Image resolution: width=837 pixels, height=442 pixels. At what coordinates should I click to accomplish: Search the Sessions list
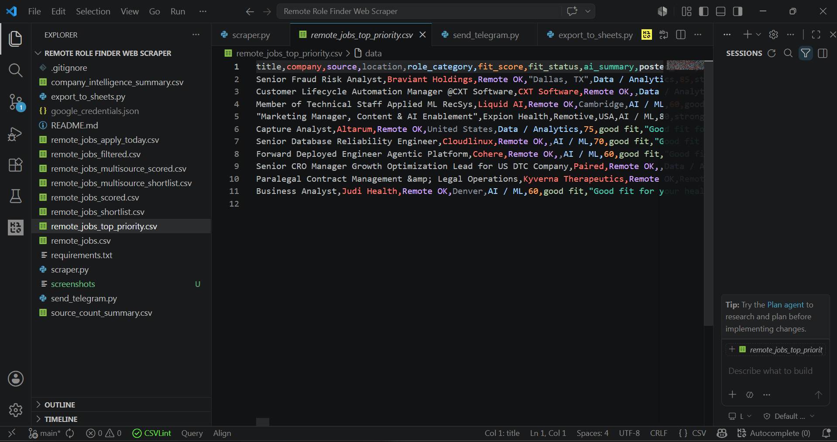[x=788, y=53]
